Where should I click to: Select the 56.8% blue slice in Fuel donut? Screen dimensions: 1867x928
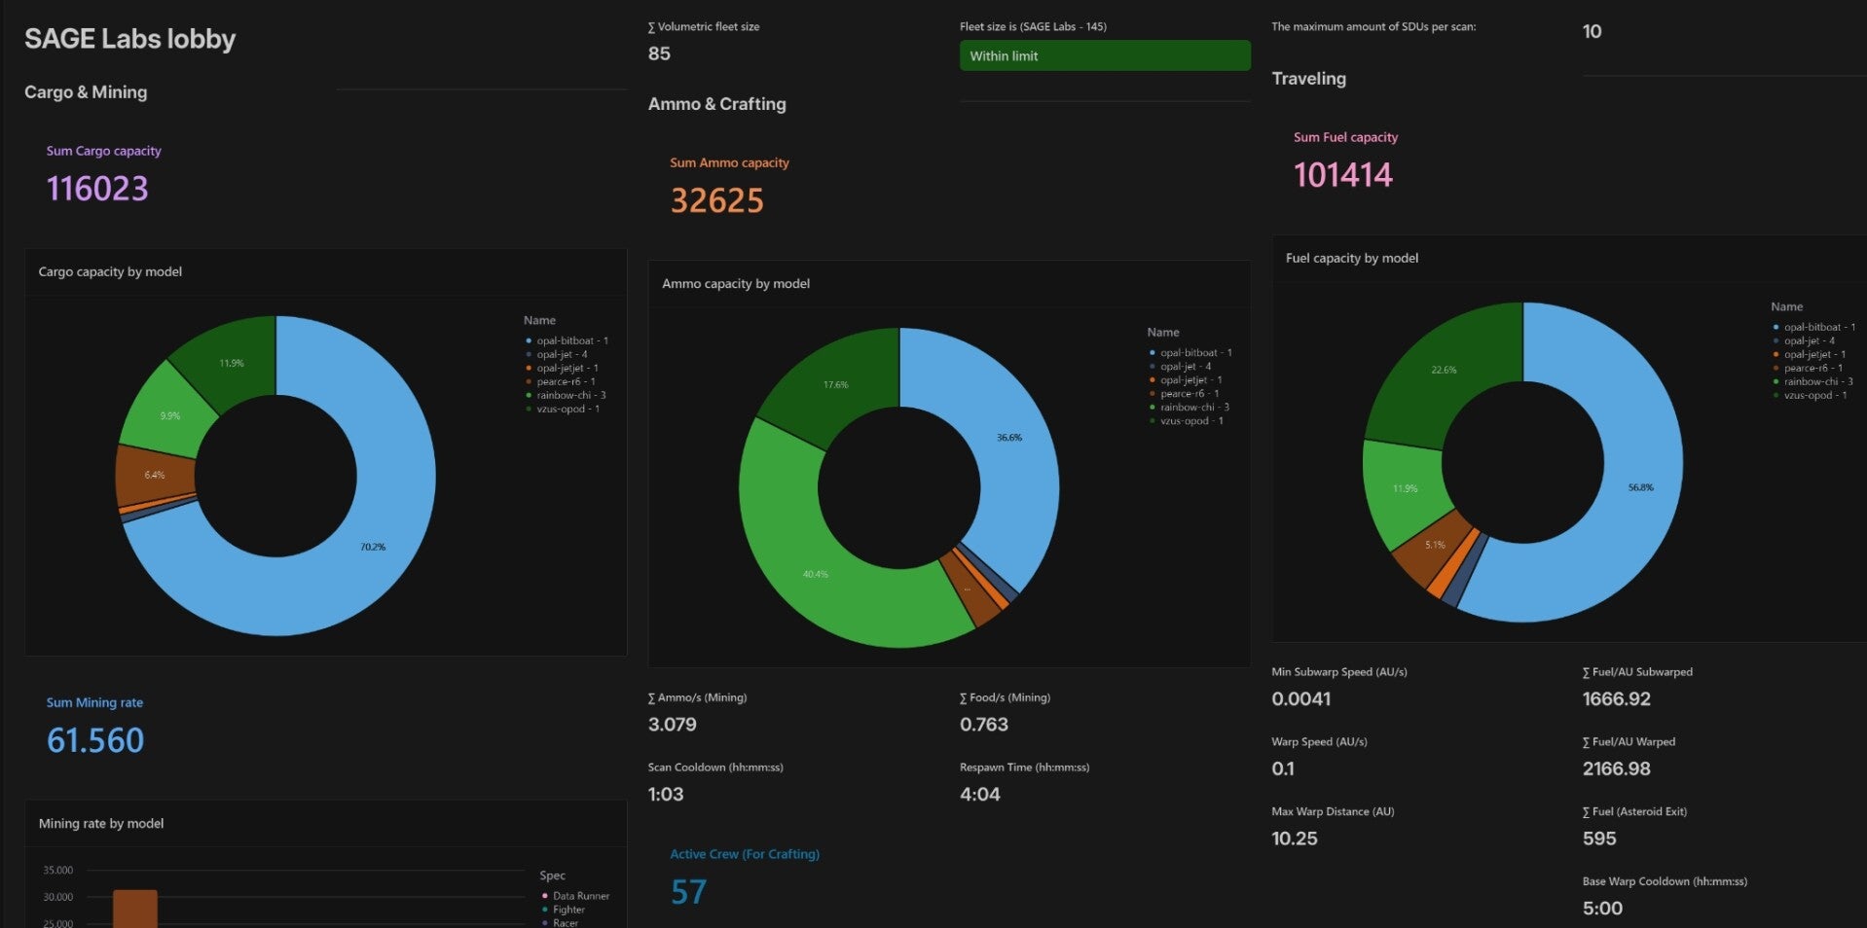(1641, 487)
